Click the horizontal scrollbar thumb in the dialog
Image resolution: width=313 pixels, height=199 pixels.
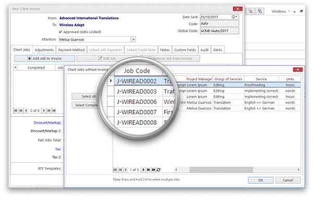[x=221, y=170]
